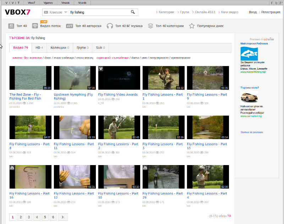The height and width of the screenshot is (224, 284).
Task: Select the Колекции tab
Action: tap(60, 48)
